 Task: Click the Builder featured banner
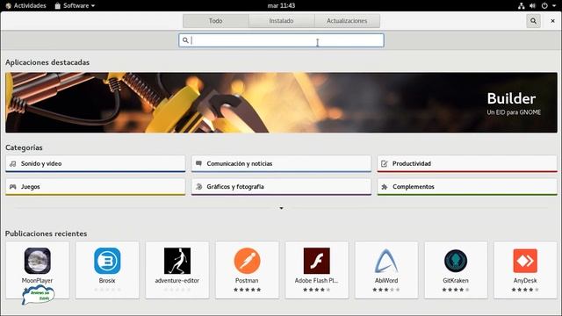coord(281,103)
